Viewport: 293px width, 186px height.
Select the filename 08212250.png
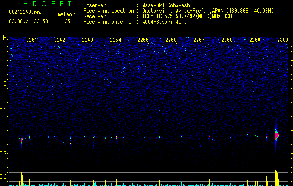point(26,13)
